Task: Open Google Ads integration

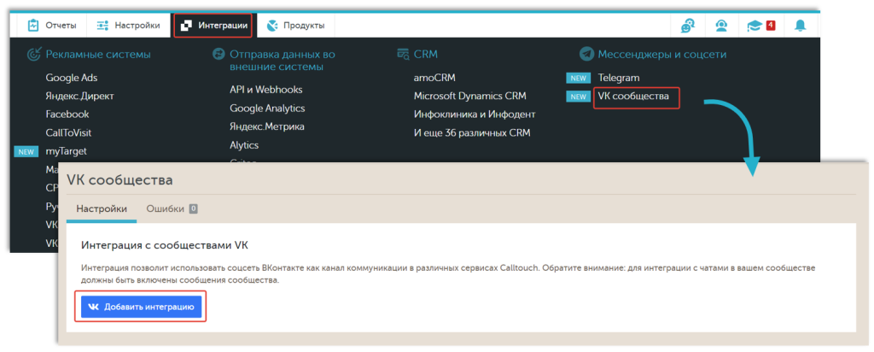Action: [x=72, y=78]
